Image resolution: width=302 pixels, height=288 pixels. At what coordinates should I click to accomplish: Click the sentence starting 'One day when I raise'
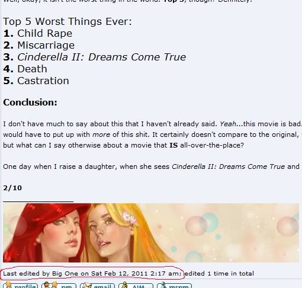point(152,167)
